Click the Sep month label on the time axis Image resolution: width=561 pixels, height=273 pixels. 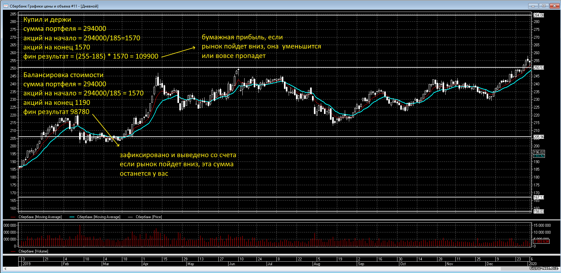[x=361, y=264]
